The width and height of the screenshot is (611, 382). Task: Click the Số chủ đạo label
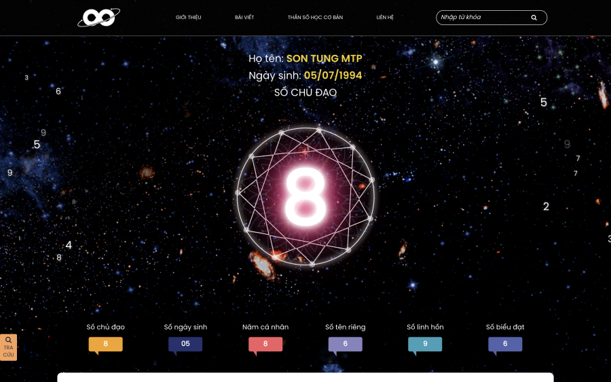(105, 327)
